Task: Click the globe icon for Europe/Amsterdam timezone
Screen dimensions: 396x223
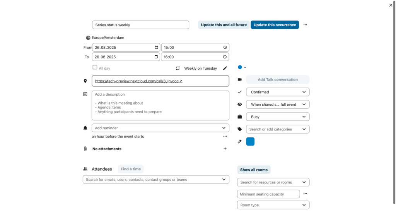Action: 88,38
